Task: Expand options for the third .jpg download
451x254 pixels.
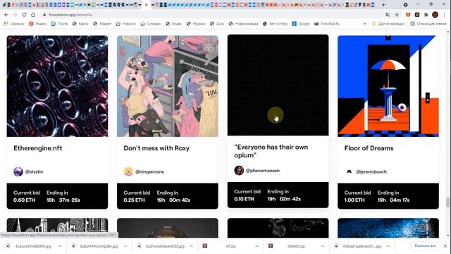Action: (x=191, y=246)
